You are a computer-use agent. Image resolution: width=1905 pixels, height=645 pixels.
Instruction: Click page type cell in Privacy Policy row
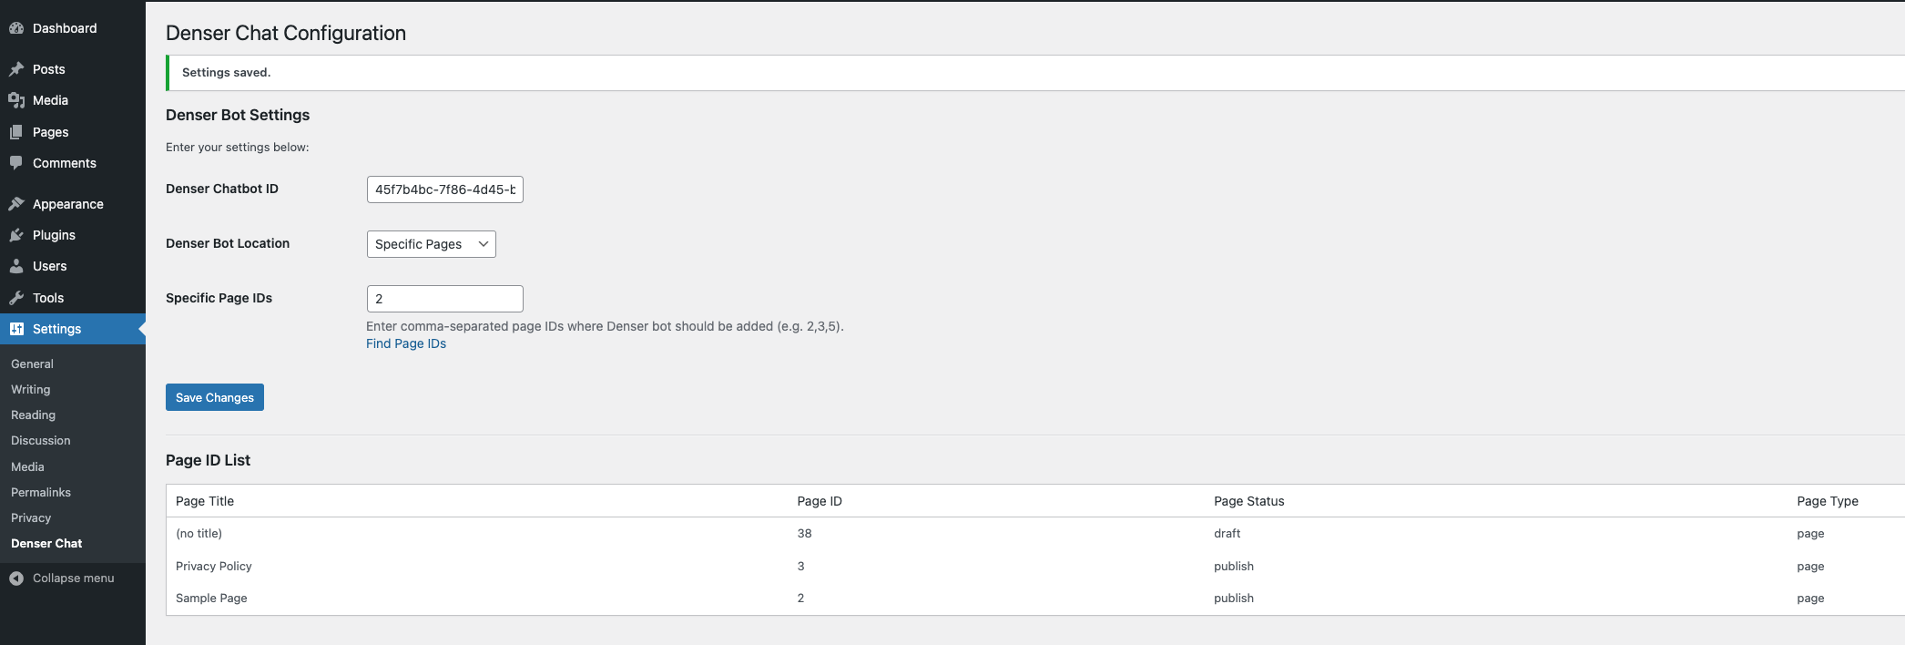click(x=1810, y=566)
